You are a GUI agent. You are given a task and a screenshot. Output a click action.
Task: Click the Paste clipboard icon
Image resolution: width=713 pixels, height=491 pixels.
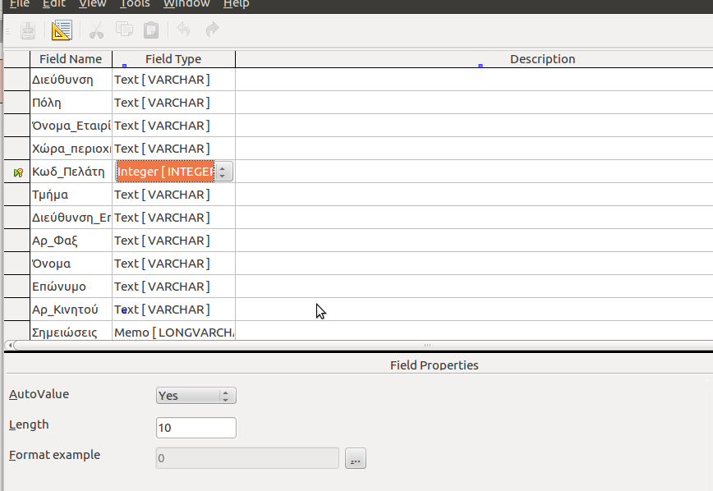coord(151,30)
